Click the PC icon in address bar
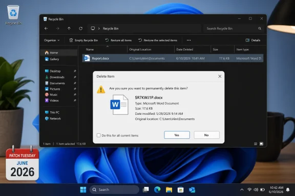Image resolution: width=295 pixels, height=196 pixels. [93, 28]
